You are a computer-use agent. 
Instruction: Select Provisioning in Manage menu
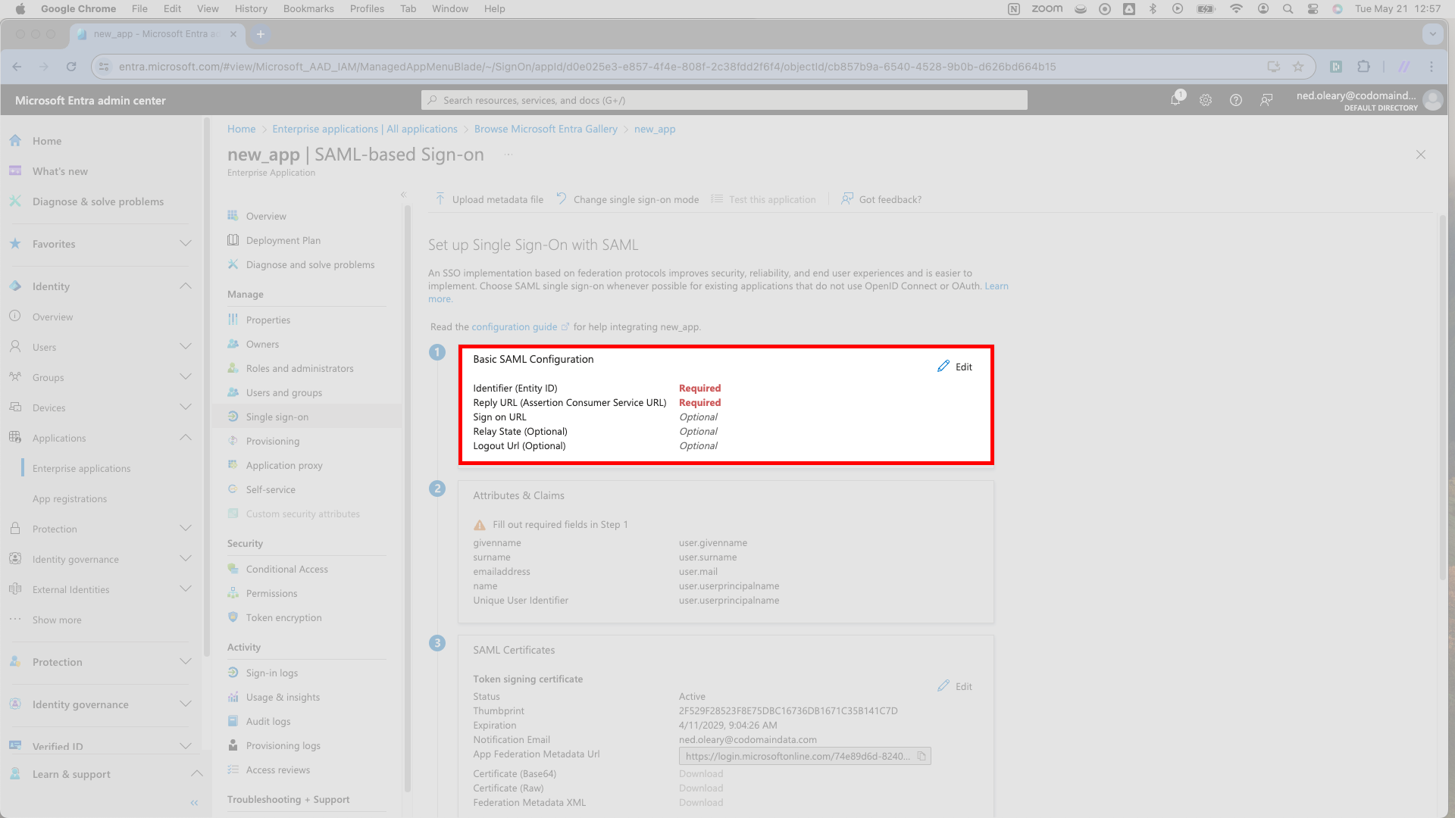272,441
